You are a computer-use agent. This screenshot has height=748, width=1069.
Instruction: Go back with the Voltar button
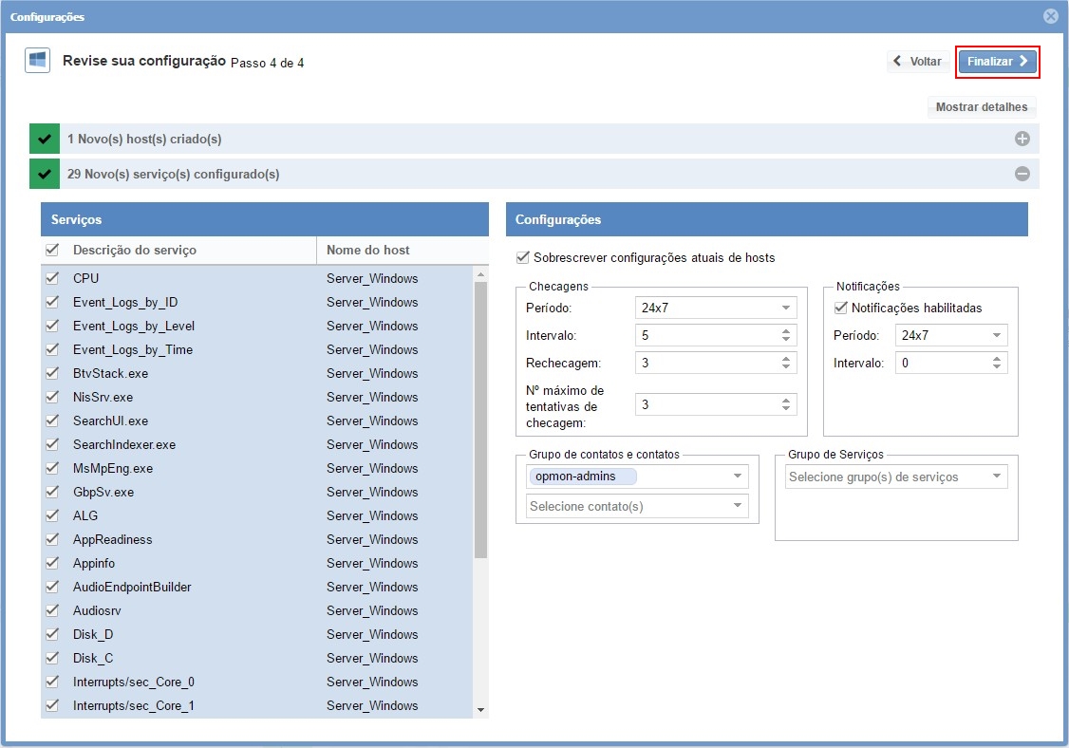coord(918,62)
